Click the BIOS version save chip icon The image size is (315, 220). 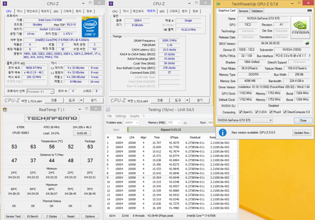click(307, 43)
